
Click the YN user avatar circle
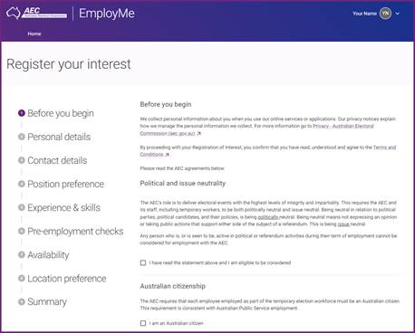click(385, 14)
